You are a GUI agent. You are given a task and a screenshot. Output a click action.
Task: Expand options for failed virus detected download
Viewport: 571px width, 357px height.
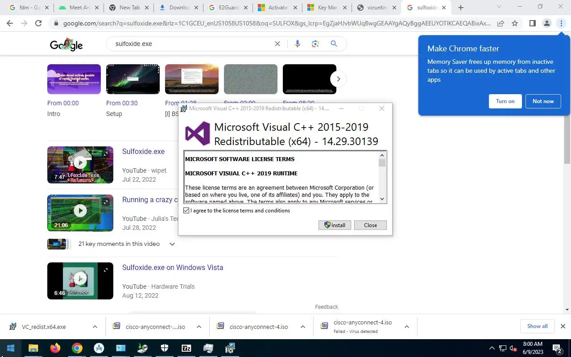pos(406,327)
